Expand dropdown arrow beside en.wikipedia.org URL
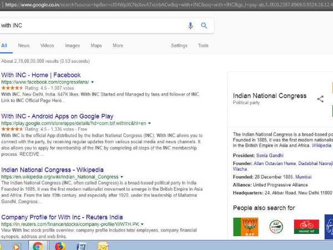 tap(122, 177)
